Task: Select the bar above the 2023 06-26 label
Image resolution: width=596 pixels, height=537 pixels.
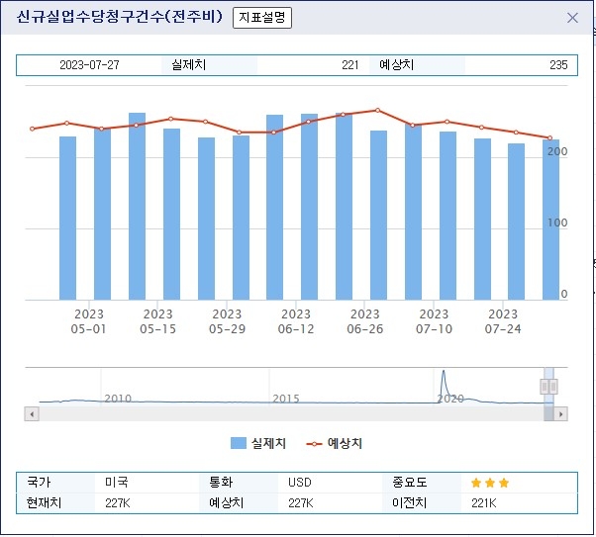Action: tap(378, 216)
